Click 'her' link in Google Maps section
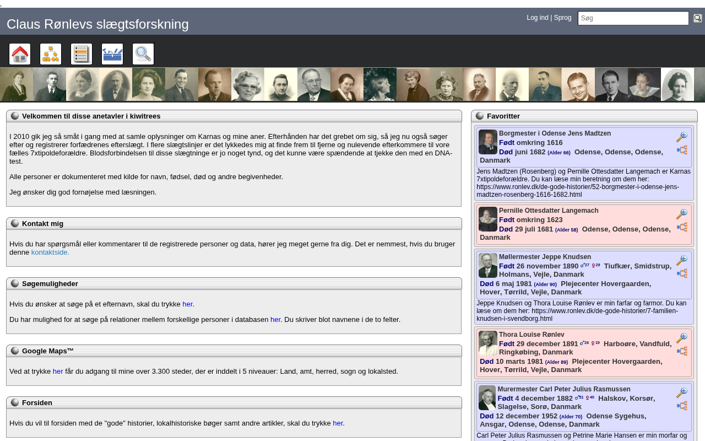The image size is (705, 441). point(58,372)
